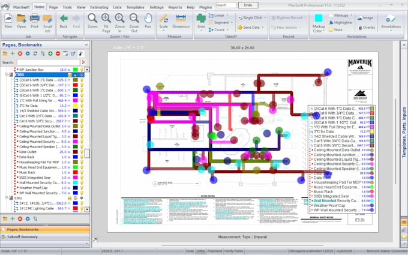Open the Single Click dropdown
The height and width of the screenshot is (255, 408).
pos(265,17)
